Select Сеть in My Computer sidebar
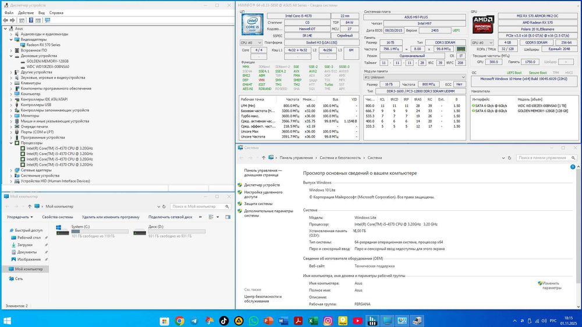582x327 pixels. (19, 278)
